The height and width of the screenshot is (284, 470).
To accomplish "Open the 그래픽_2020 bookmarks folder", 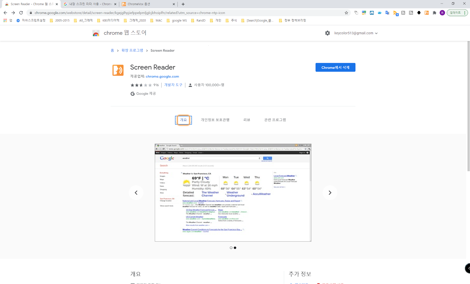I will coord(135,21).
